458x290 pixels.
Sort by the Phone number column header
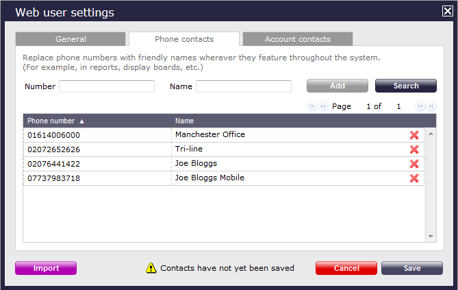tap(56, 121)
